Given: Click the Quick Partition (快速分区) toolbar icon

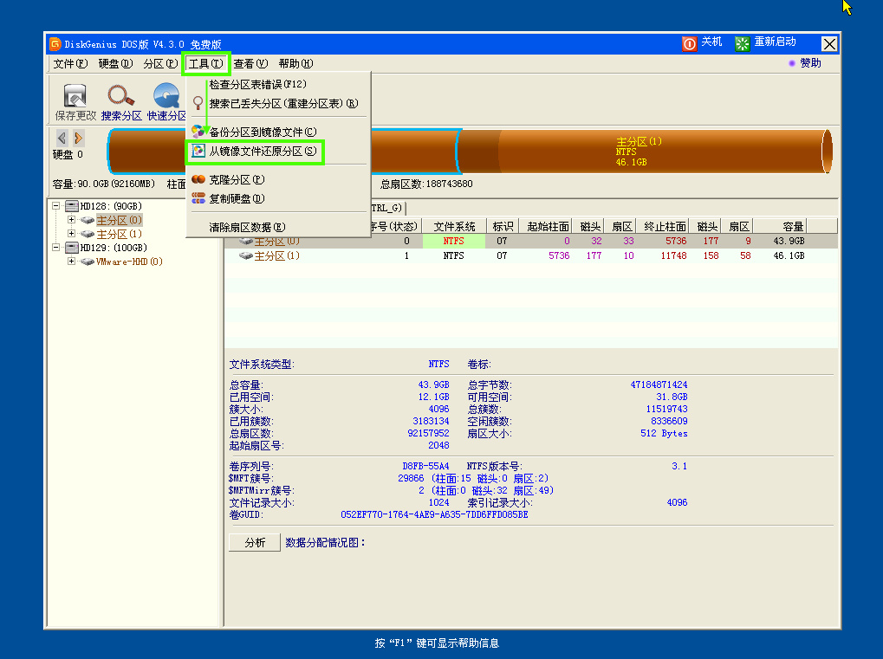Looking at the screenshot, I should (x=166, y=95).
